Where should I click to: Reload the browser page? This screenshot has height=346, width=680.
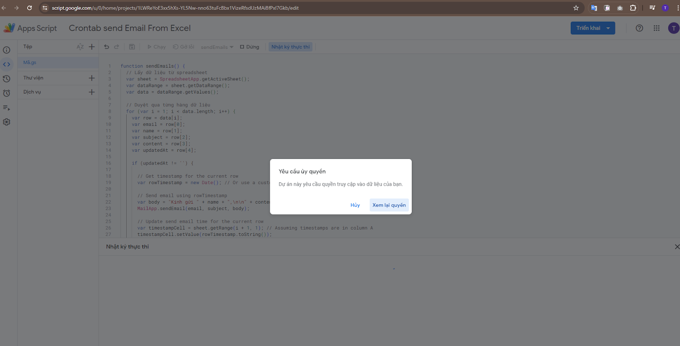click(x=29, y=8)
